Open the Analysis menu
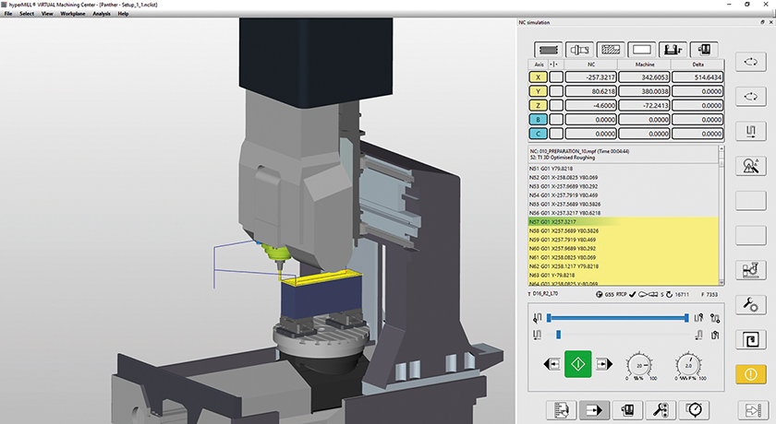Screen dimensions: 776x424 tap(102, 14)
